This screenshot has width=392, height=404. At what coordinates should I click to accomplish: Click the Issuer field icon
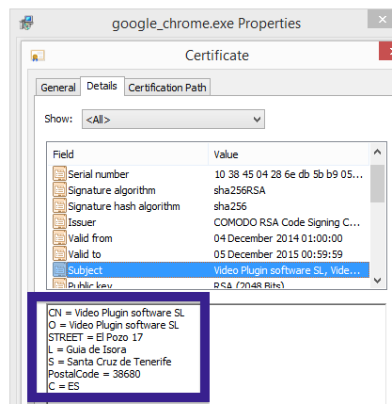coord(59,222)
